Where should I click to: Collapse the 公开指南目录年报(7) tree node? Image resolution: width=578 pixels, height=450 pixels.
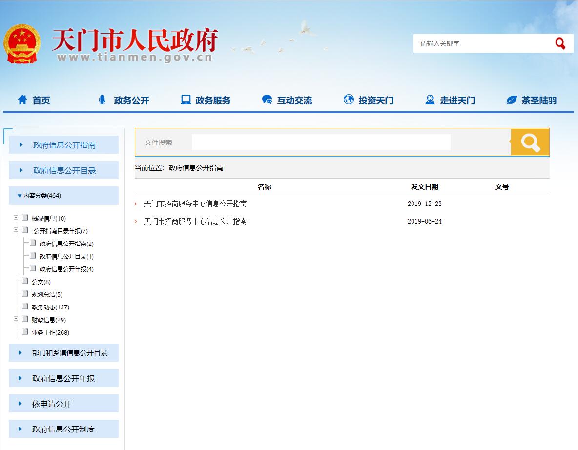(x=16, y=230)
